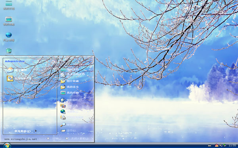Open Administrative Tools in Start menu
This screenshot has width=238, height=148.
pos(69,106)
